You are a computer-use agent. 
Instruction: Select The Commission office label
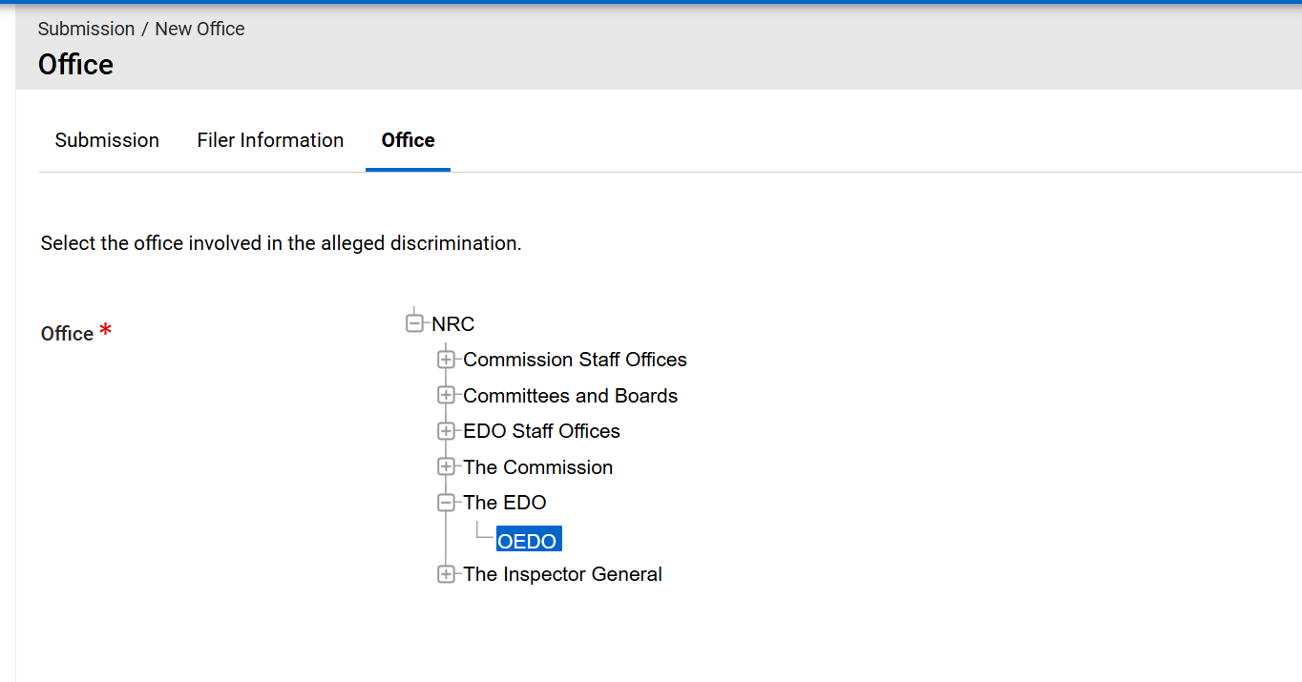pos(537,467)
